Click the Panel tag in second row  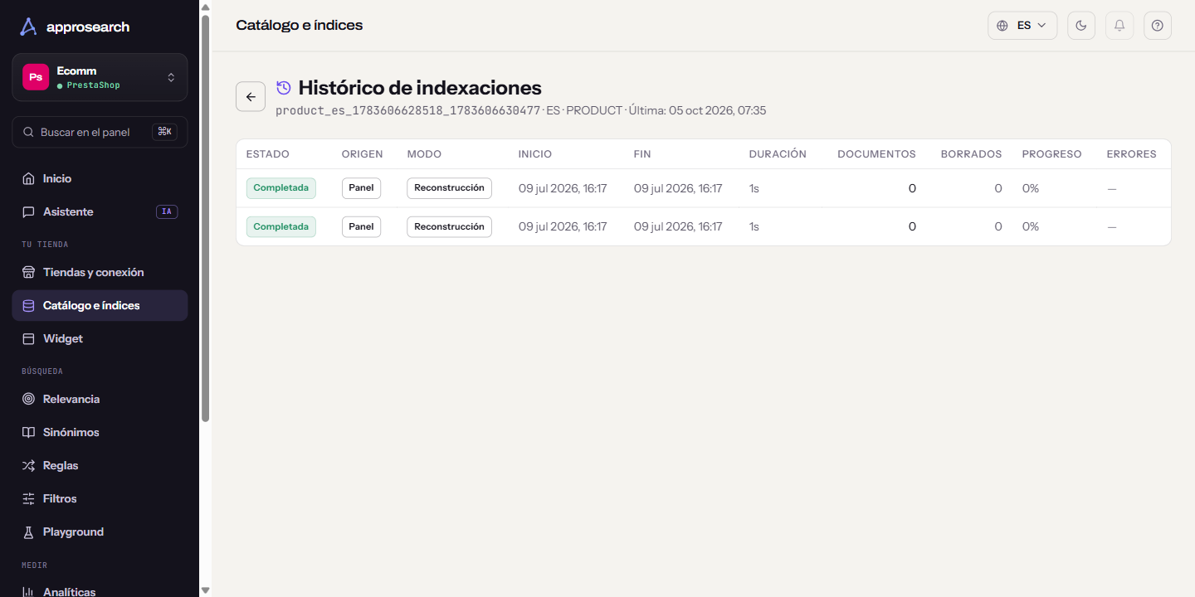click(x=361, y=226)
